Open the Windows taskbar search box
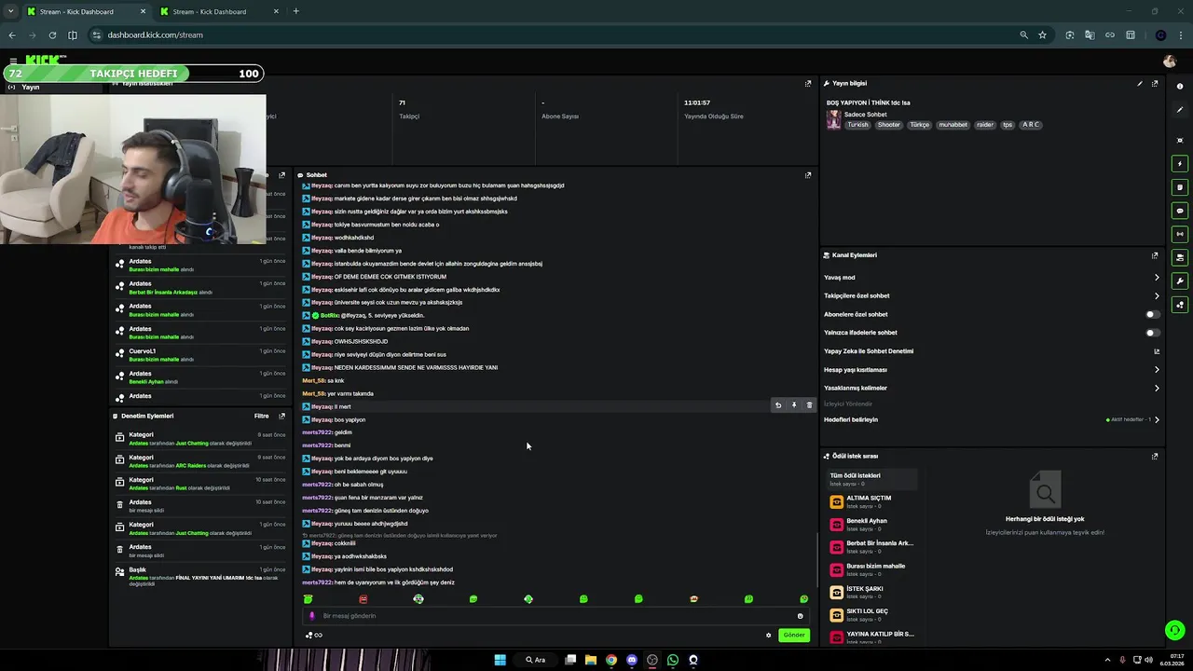This screenshot has height=671, width=1193. pos(535,660)
